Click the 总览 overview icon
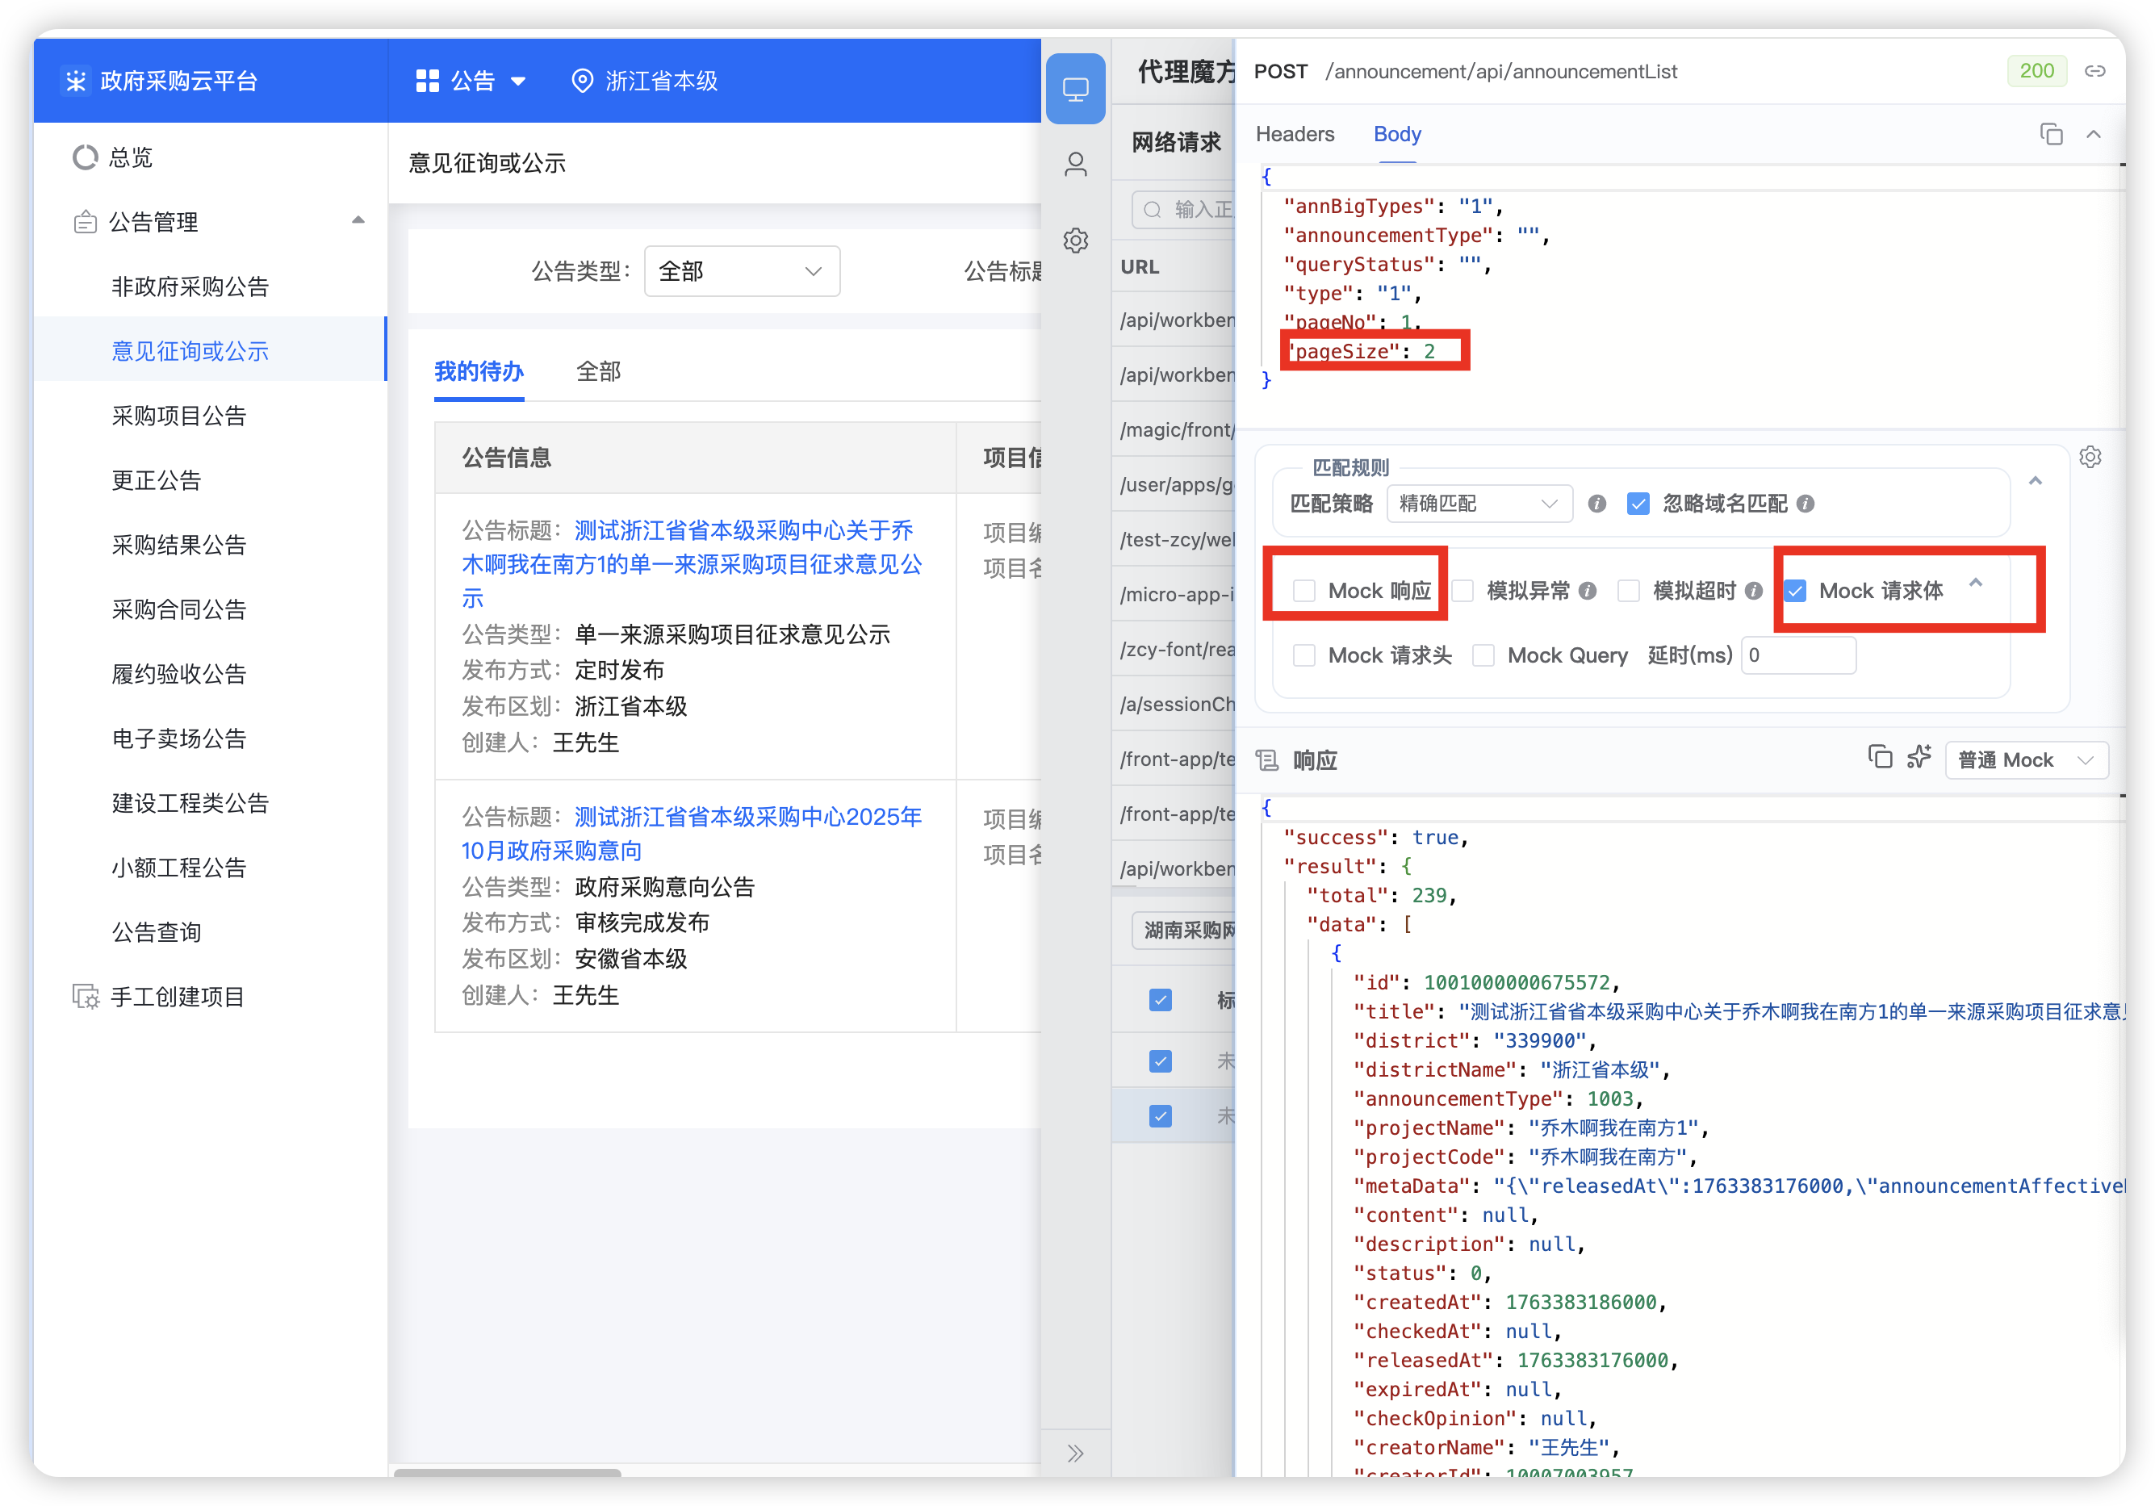 (86, 157)
